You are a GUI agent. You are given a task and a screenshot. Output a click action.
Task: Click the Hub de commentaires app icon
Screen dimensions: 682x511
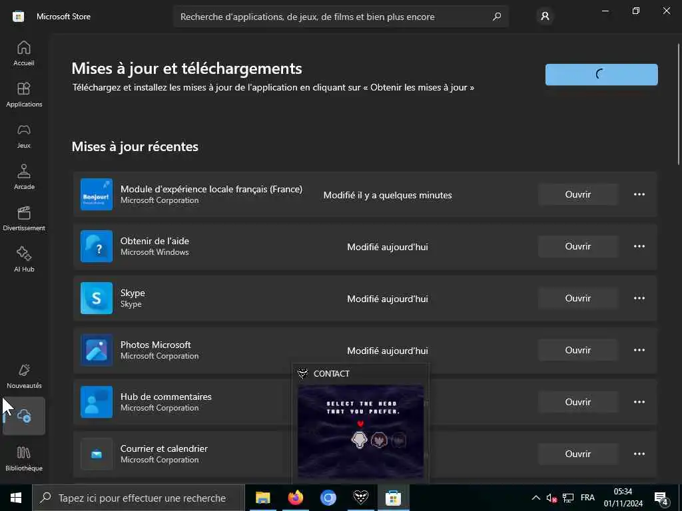point(97,402)
